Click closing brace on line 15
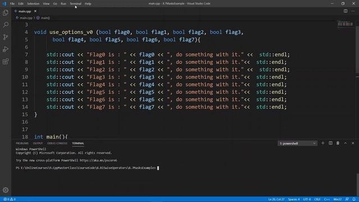Viewport: 359px width, 202px height. tap(35, 114)
